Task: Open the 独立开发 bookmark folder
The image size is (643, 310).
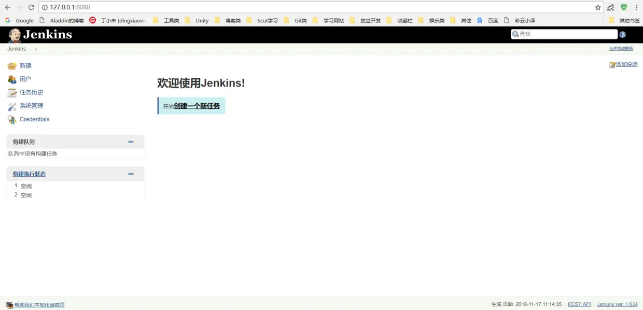Action: point(365,21)
